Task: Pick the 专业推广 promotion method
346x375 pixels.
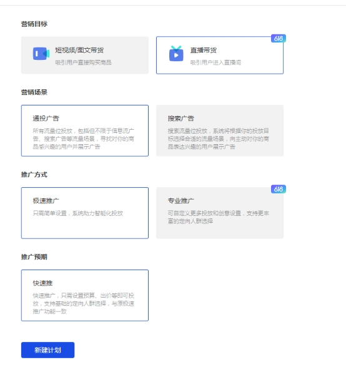Action: point(220,213)
